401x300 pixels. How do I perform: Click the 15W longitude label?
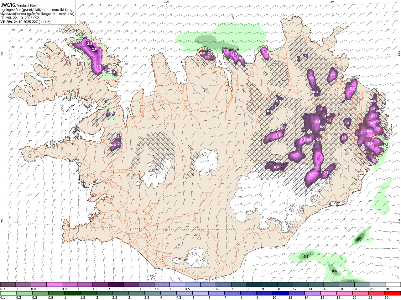(x=332, y=2)
